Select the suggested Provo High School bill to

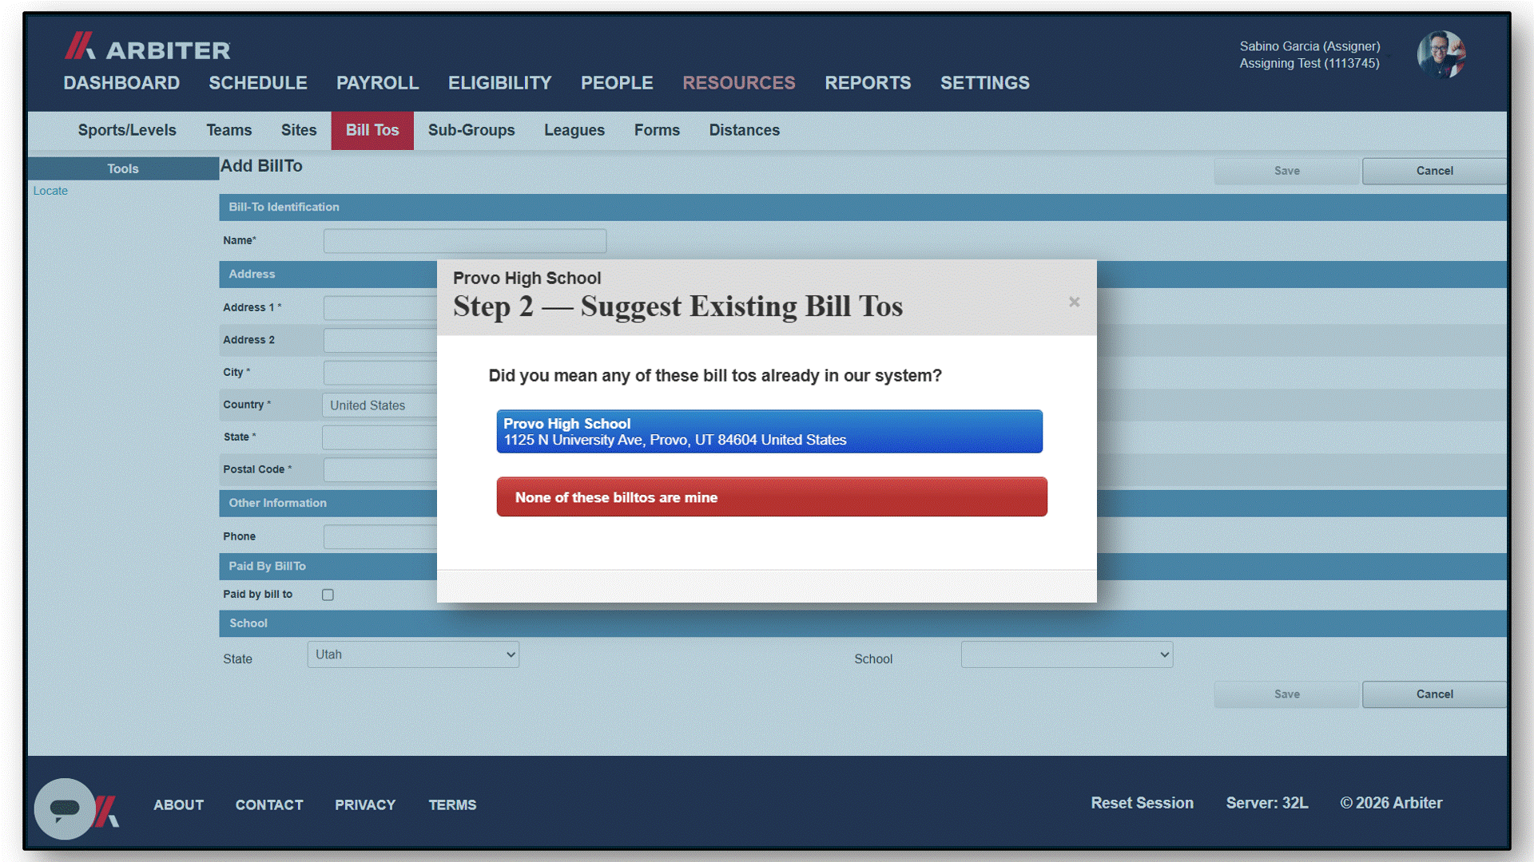click(769, 432)
